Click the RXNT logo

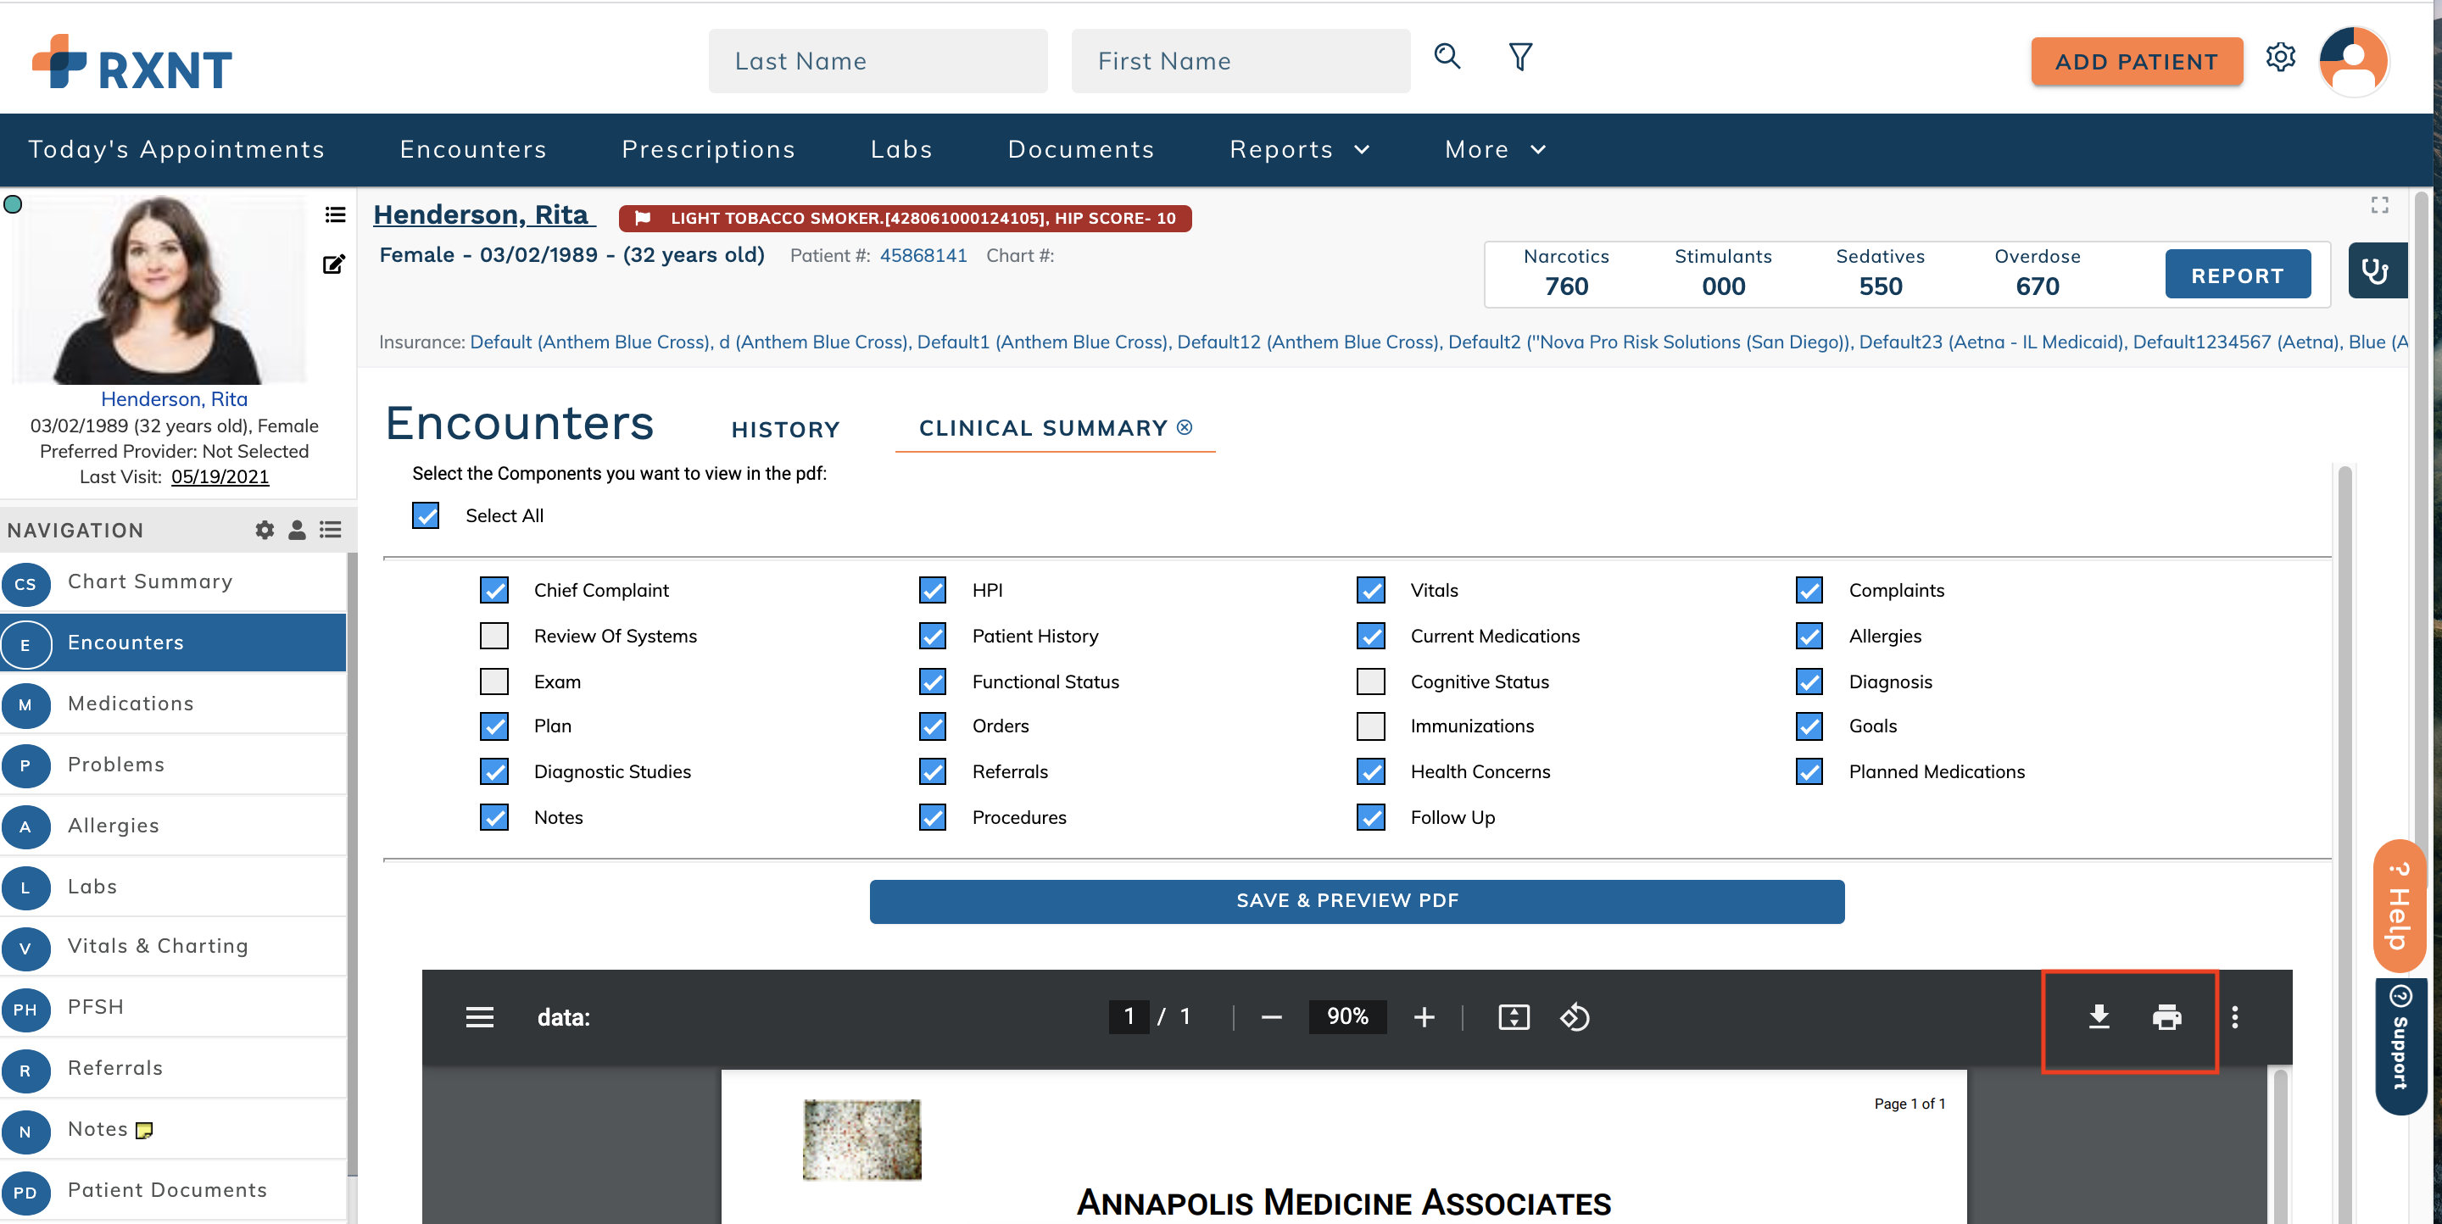pos(131,63)
